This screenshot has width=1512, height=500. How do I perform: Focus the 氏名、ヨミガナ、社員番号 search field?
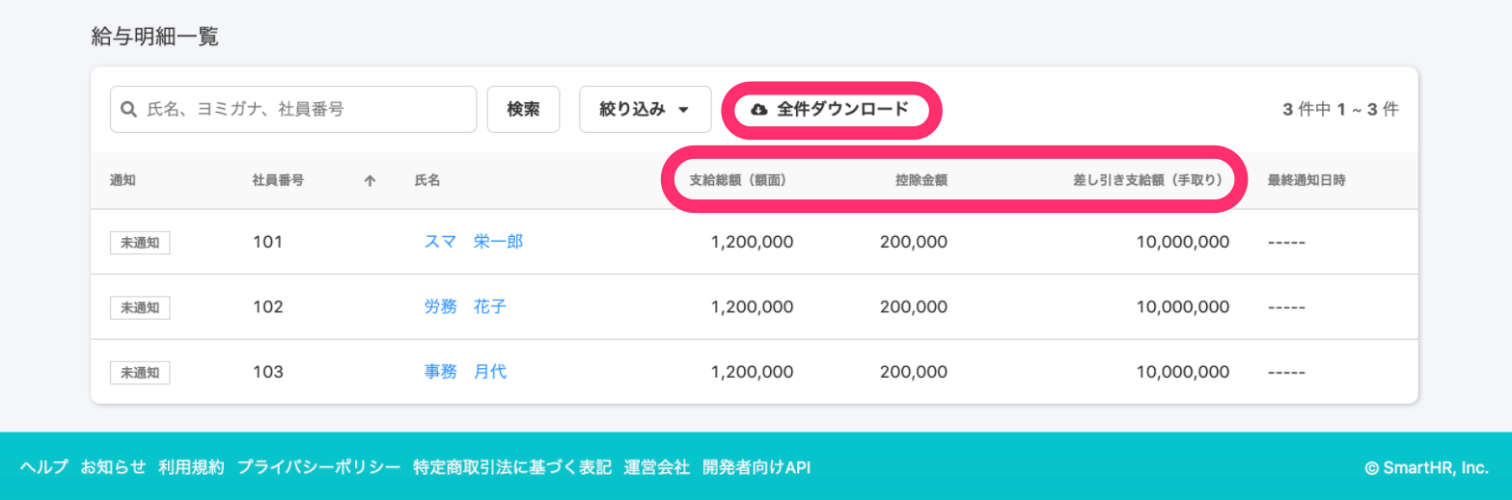pyautogui.click(x=293, y=110)
